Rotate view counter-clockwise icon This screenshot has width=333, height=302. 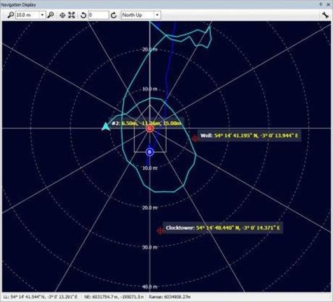coord(83,15)
